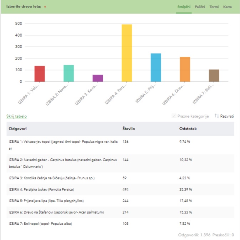Click the Skrij tabelo link
This screenshot has width=240, height=240.
(x=16, y=116)
